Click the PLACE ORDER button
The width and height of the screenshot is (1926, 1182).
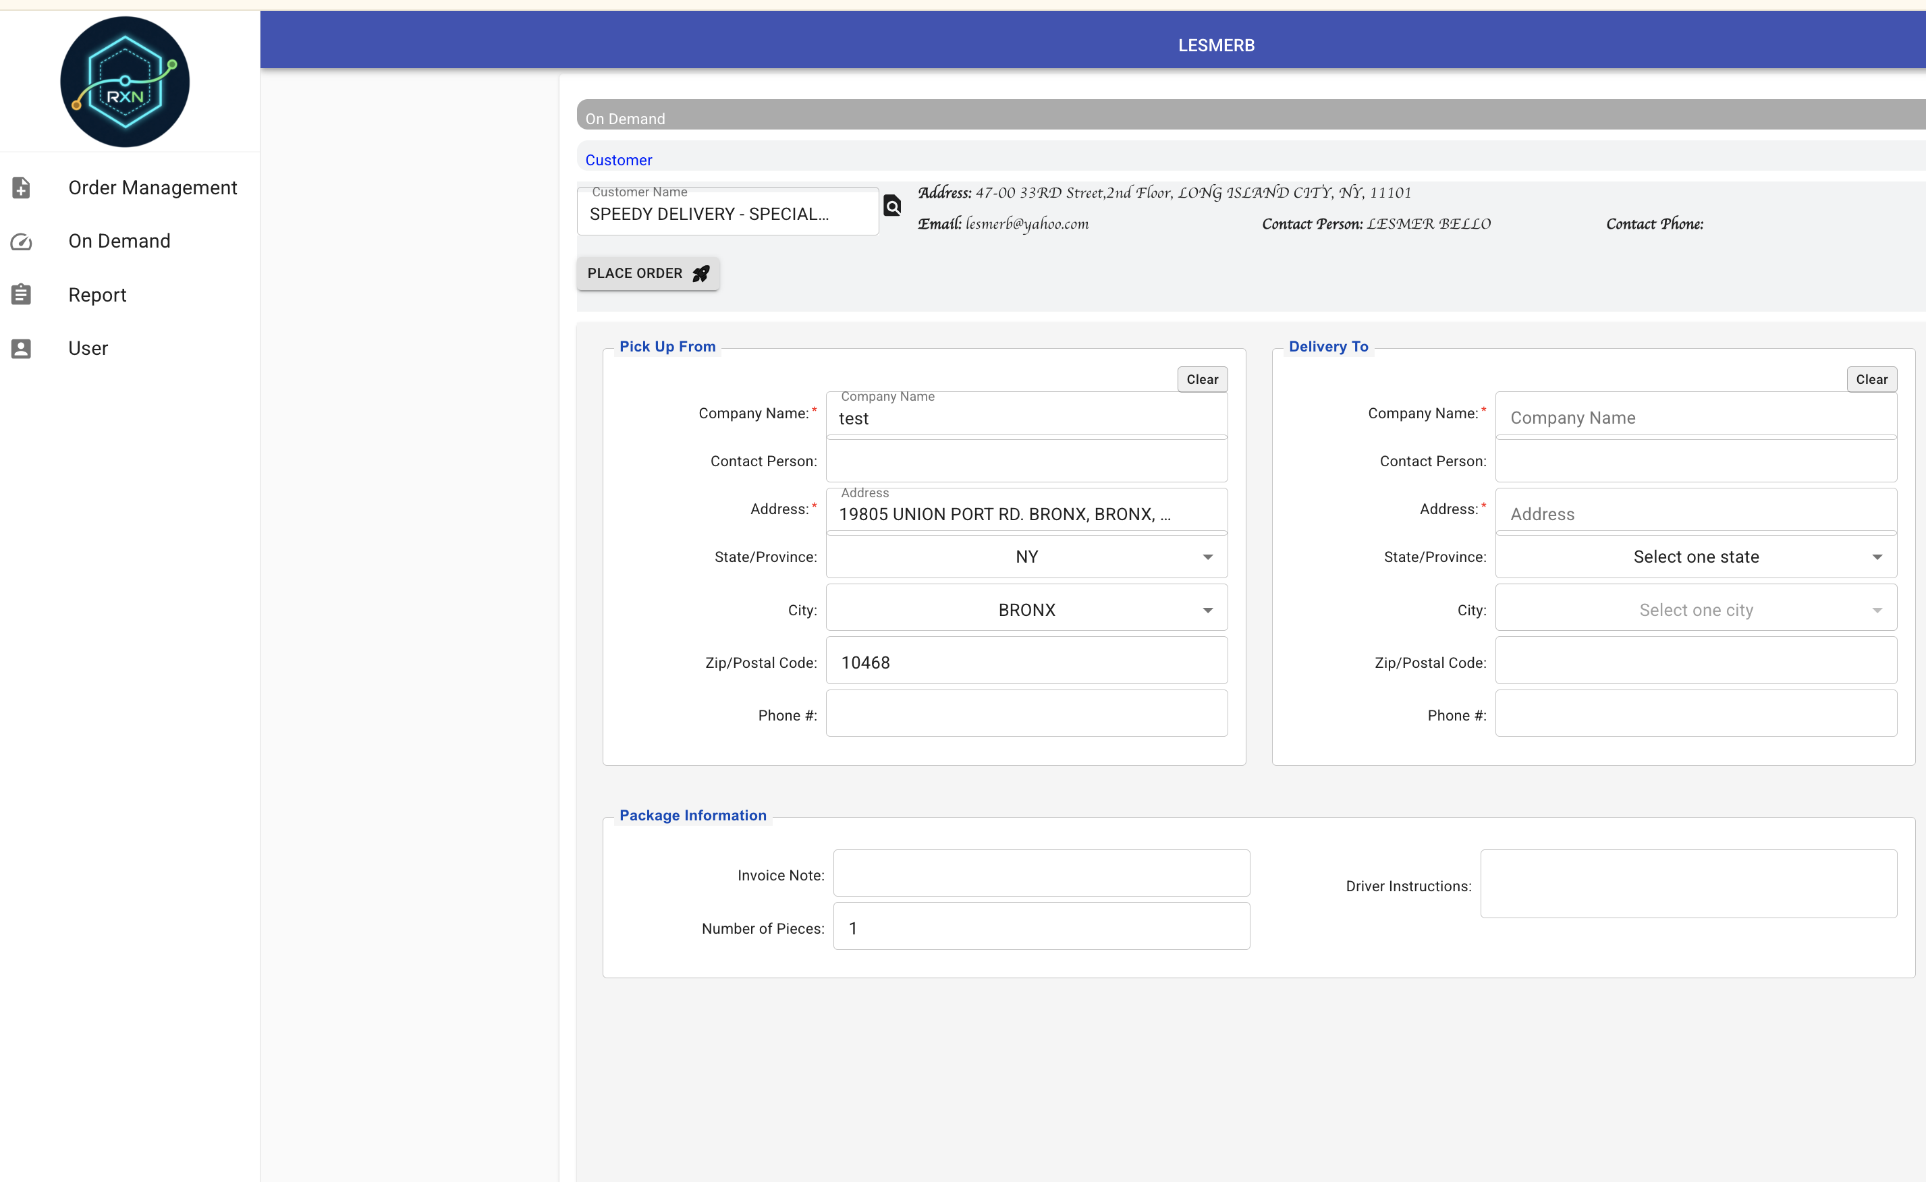(647, 274)
